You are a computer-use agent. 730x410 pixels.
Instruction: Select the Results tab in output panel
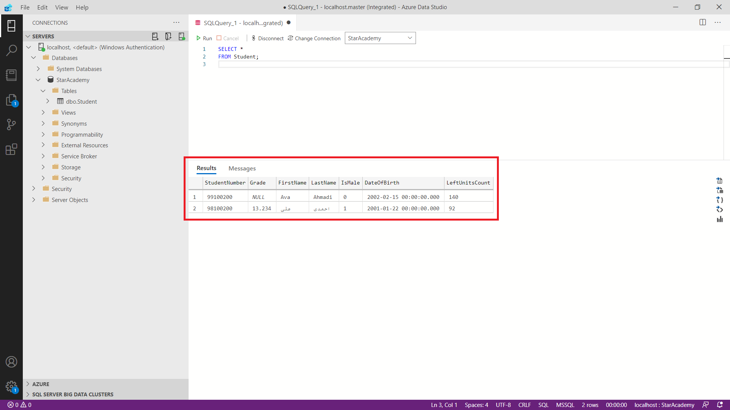[206, 168]
